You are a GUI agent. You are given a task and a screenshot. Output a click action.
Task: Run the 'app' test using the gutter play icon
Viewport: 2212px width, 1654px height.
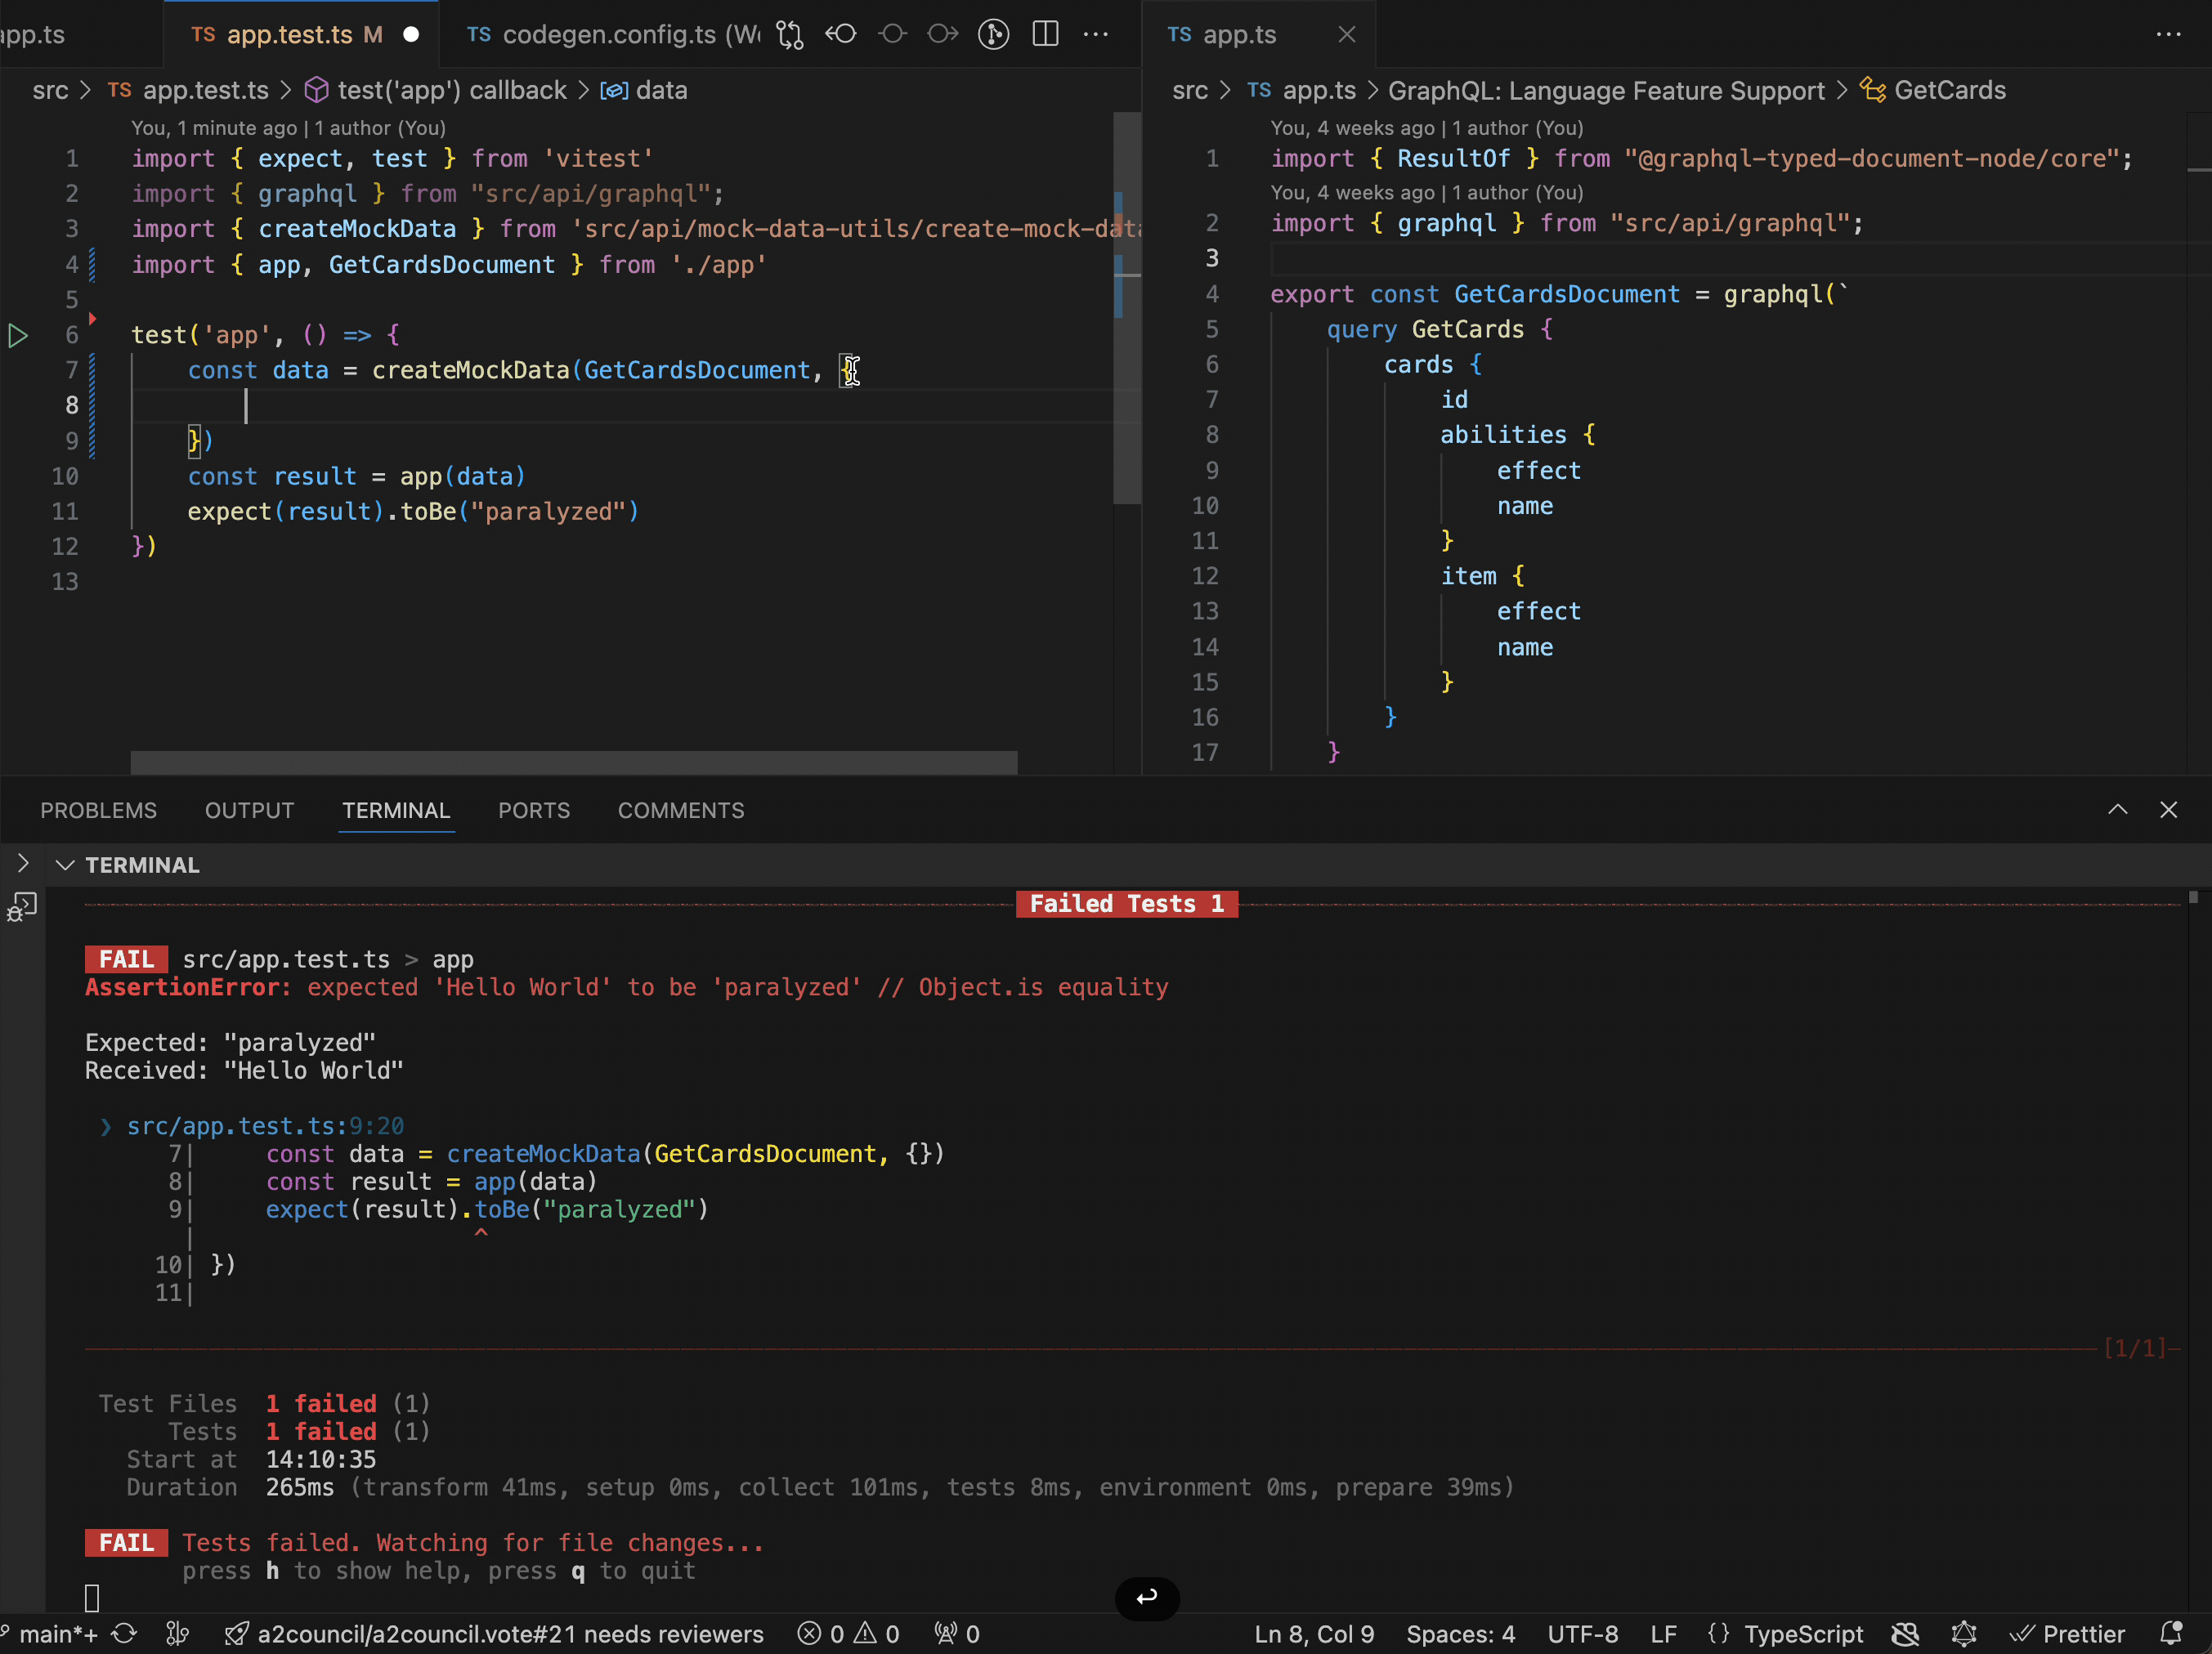pos(18,337)
